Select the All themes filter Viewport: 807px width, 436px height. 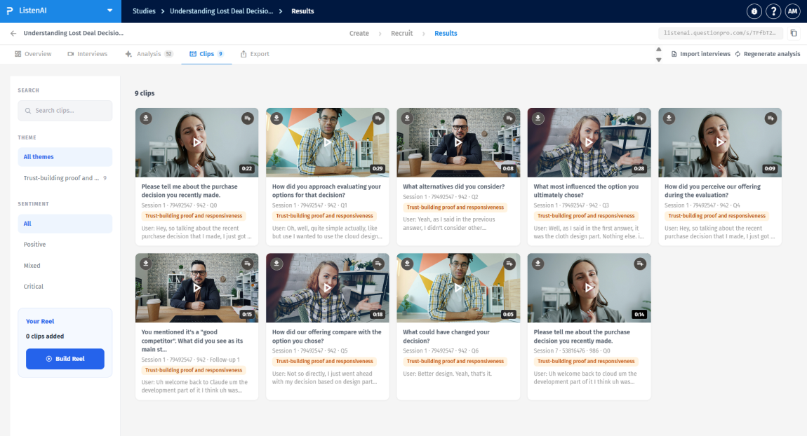pyautogui.click(x=65, y=157)
